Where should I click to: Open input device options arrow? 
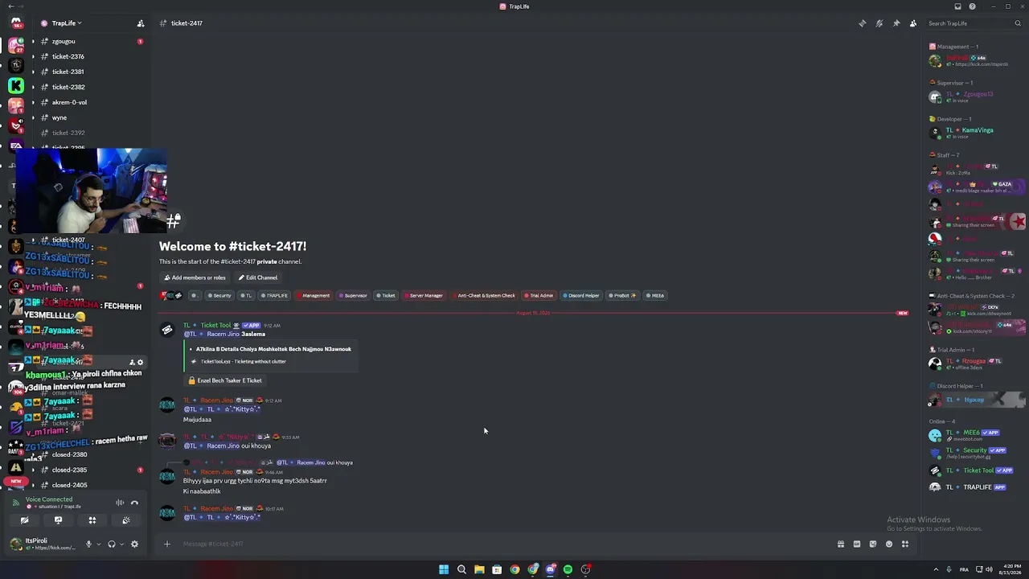point(99,544)
